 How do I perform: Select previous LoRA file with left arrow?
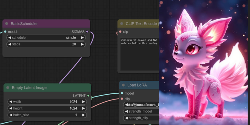(126, 105)
